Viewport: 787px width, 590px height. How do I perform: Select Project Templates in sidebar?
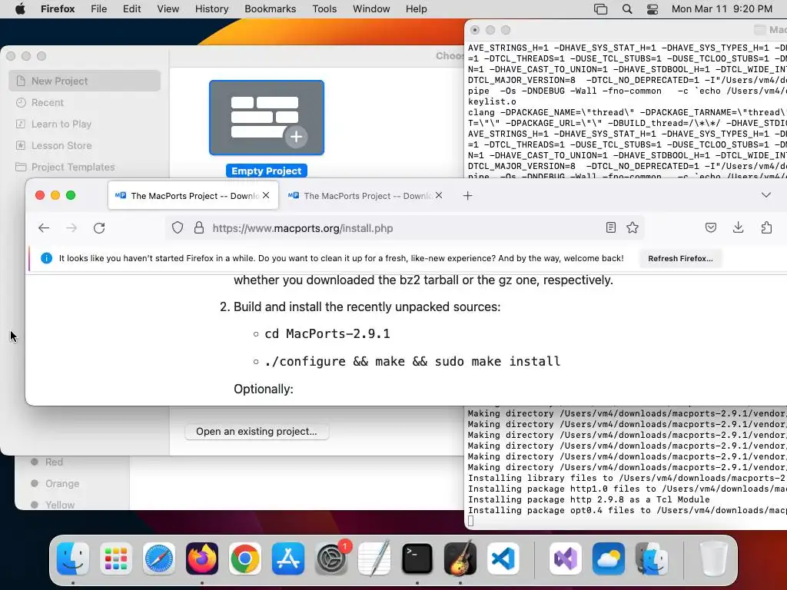(85, 167)
